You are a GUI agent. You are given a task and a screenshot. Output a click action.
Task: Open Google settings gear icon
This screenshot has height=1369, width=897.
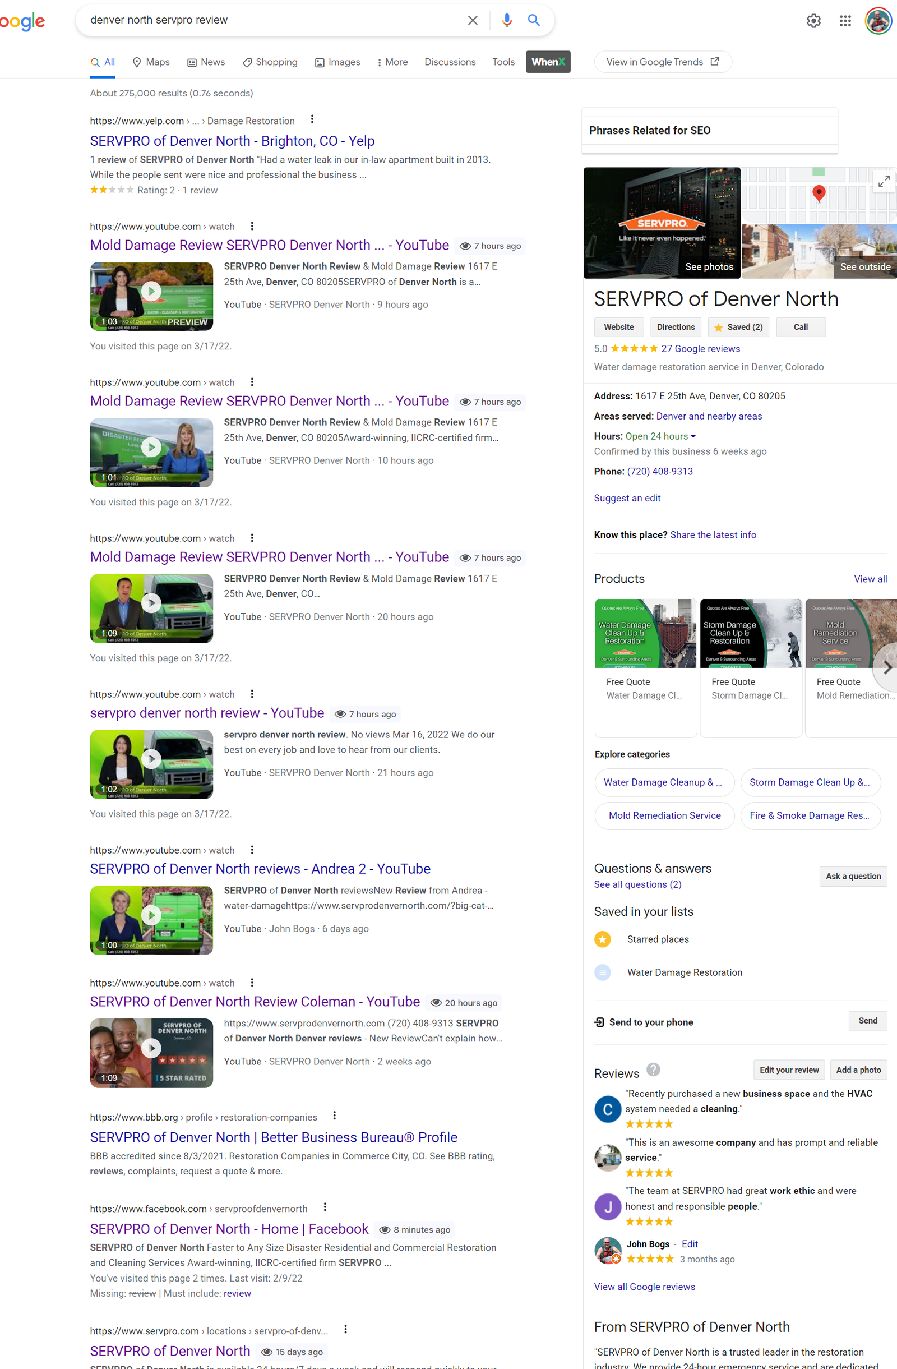(x=813, y=21)
